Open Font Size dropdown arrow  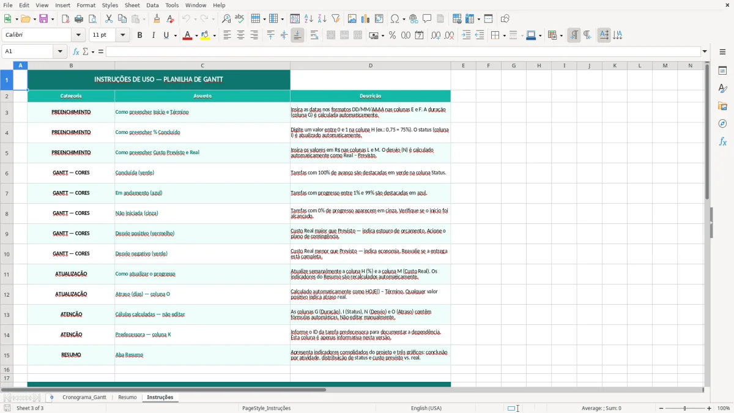tap(123, 35)
